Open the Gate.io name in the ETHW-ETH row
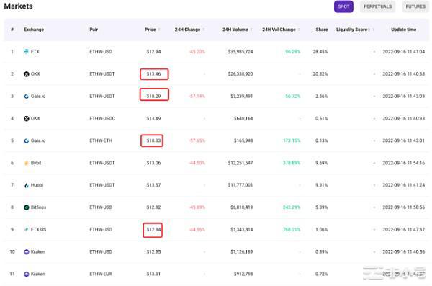 pos(38,140)
